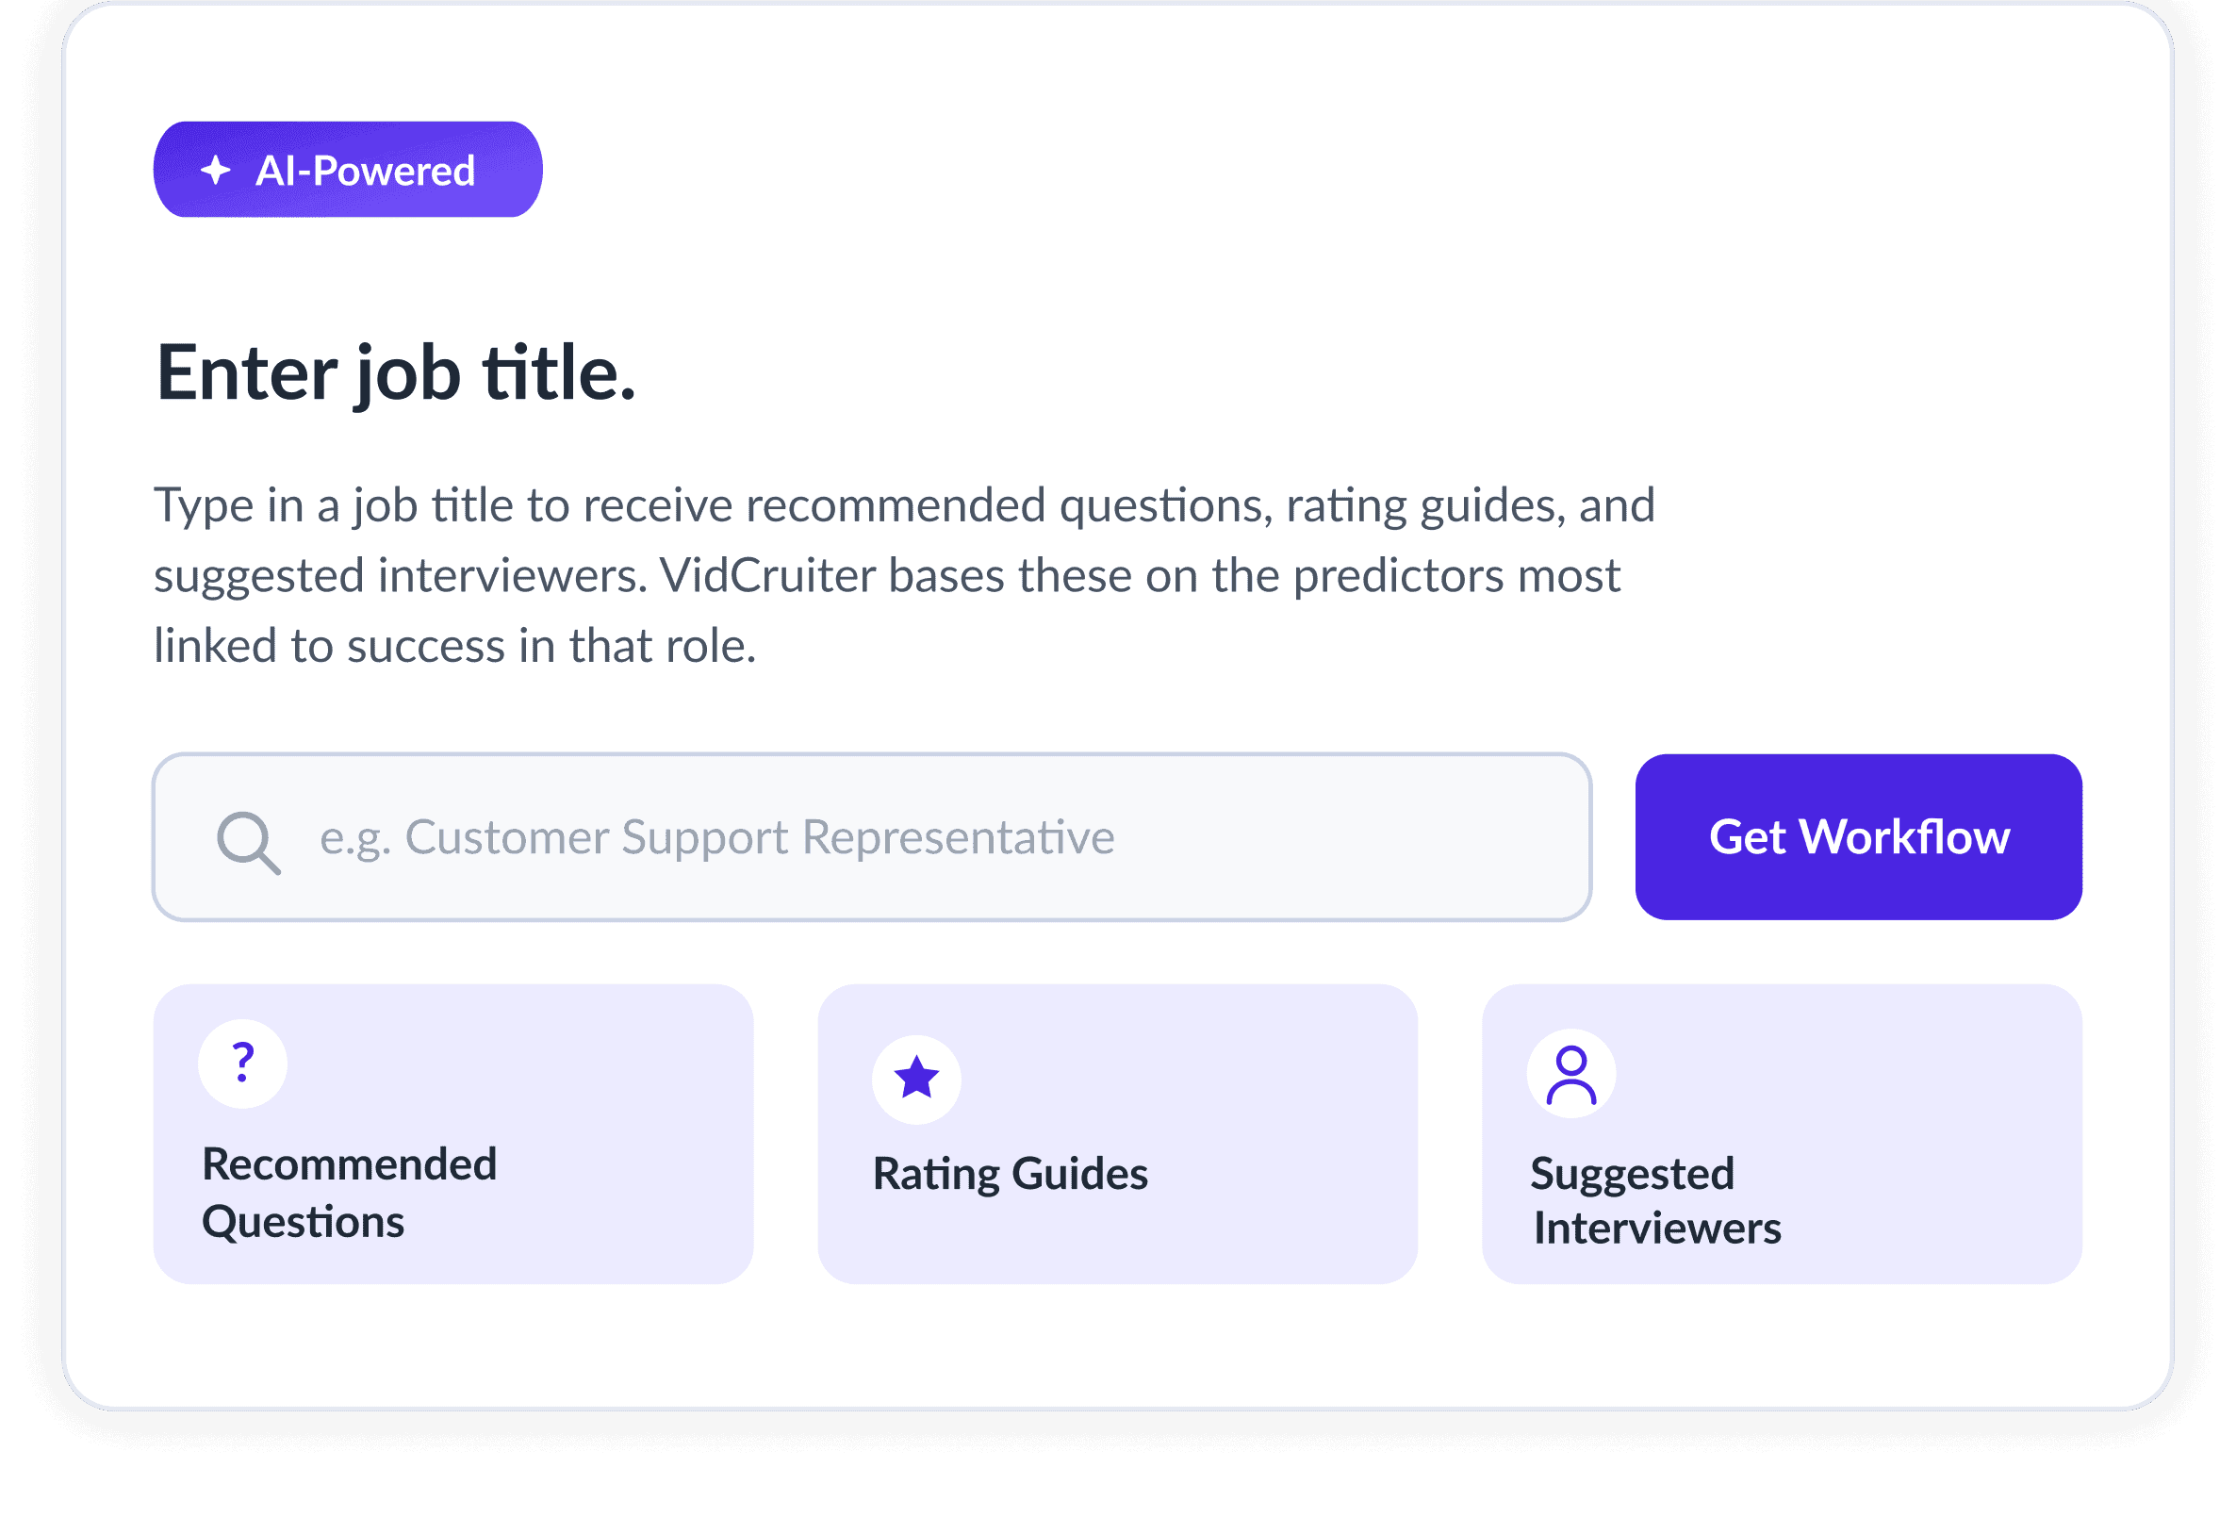Select the AI-Powered badge

[347, 170]
